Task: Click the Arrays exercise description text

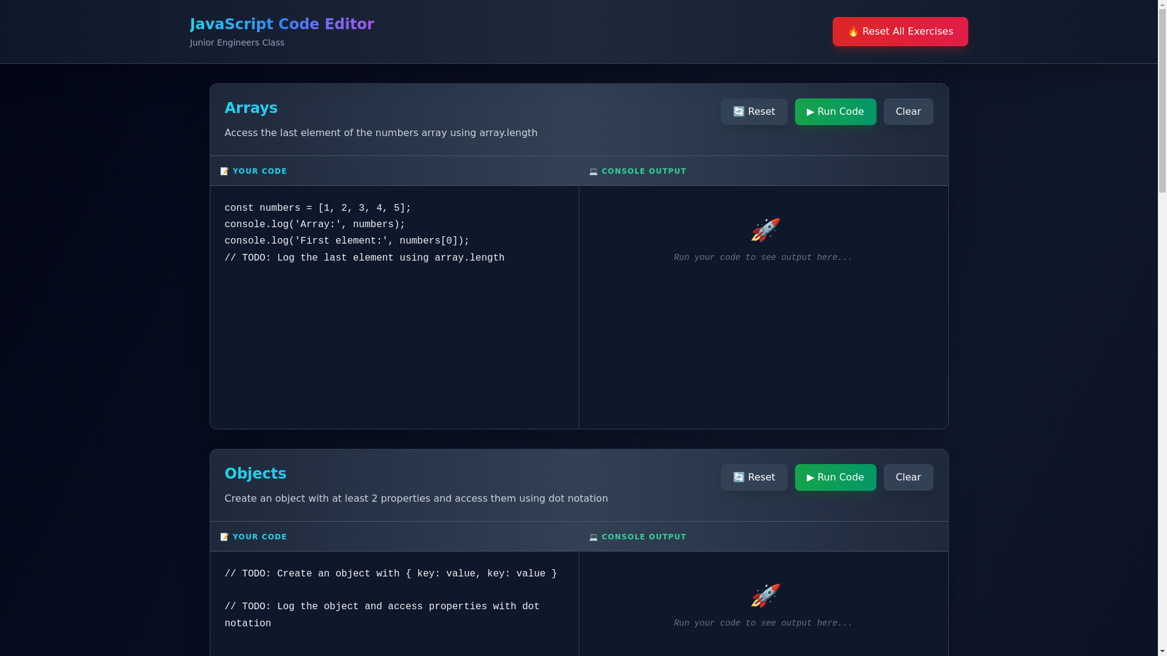Action: 381,133
